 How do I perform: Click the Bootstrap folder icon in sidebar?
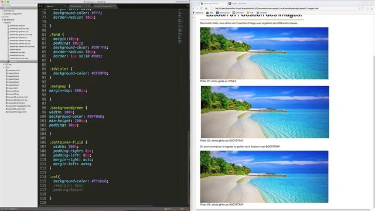click(5, 19)
